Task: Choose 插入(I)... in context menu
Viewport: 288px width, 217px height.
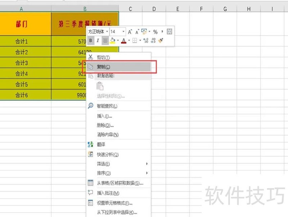Action: (119, 116)
